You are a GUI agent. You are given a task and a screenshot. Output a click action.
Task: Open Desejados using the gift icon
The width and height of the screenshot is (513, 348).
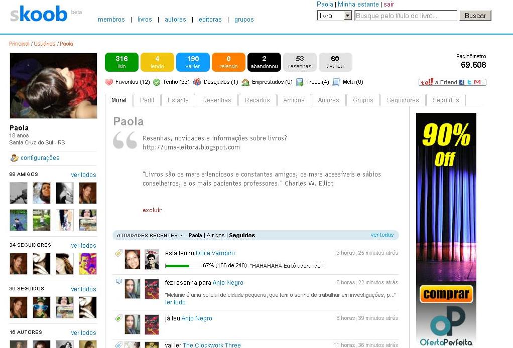click(197, 82)
